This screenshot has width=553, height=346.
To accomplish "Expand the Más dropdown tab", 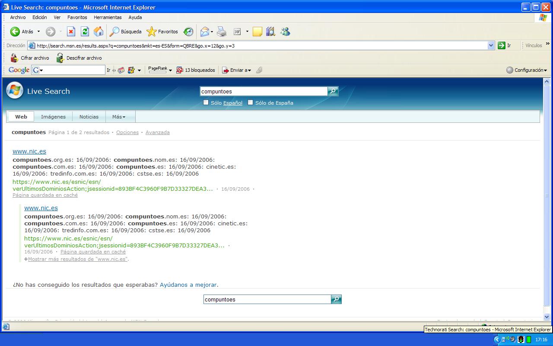I will tap(119, 117).
